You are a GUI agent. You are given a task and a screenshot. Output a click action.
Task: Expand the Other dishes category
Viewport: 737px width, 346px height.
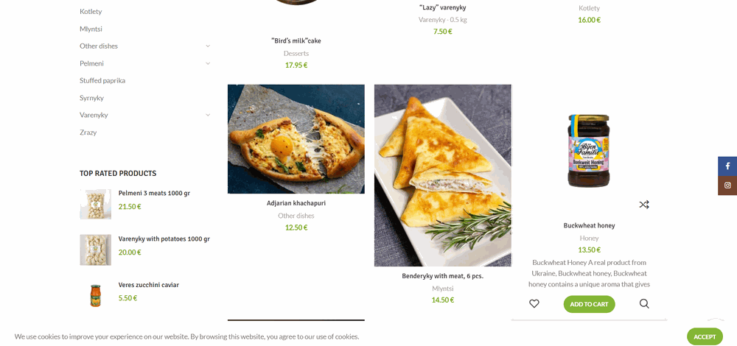tap(208, 46)
